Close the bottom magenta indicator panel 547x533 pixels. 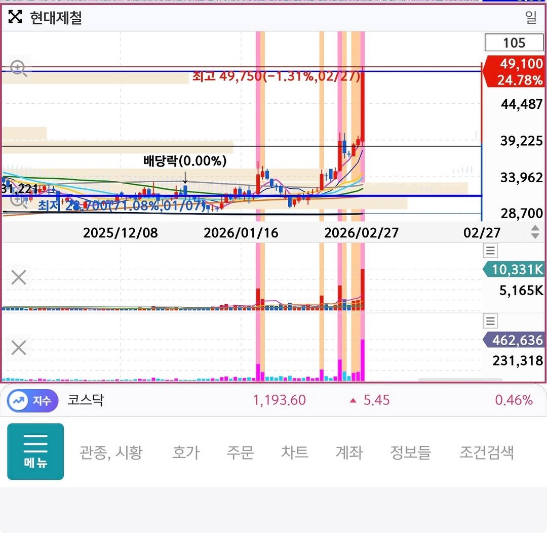pos(19,348)
